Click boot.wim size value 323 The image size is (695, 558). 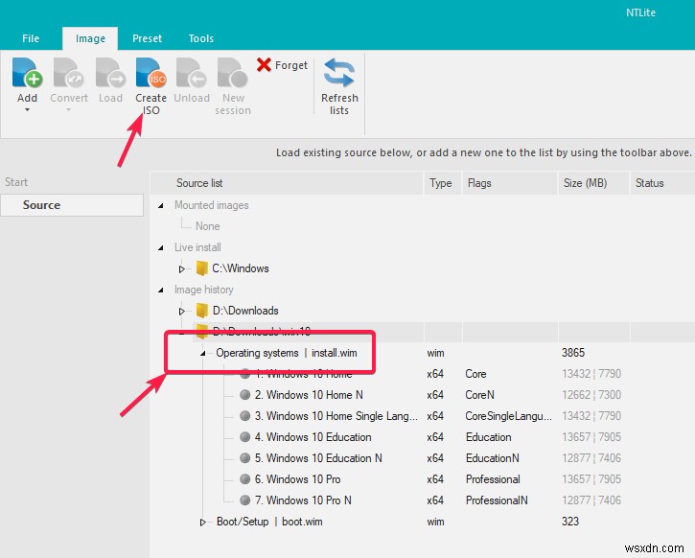point(570,522)
